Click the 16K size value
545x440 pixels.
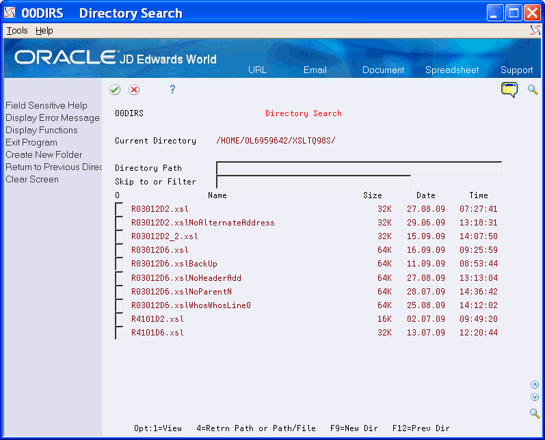click(x=384, y=319)
